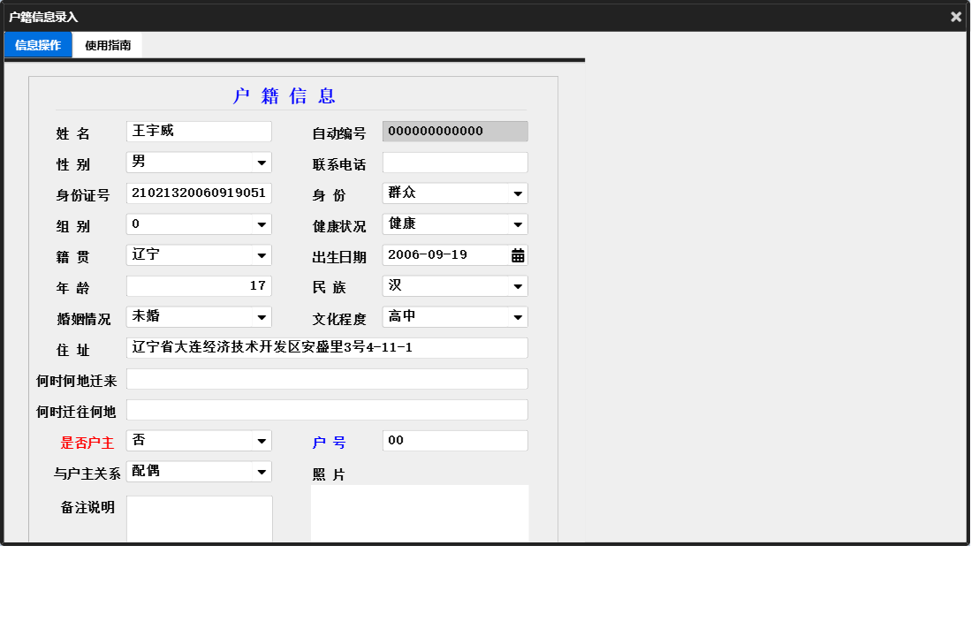Expand the 与户主关系 dropdown showing 配偶

point(261,471)
